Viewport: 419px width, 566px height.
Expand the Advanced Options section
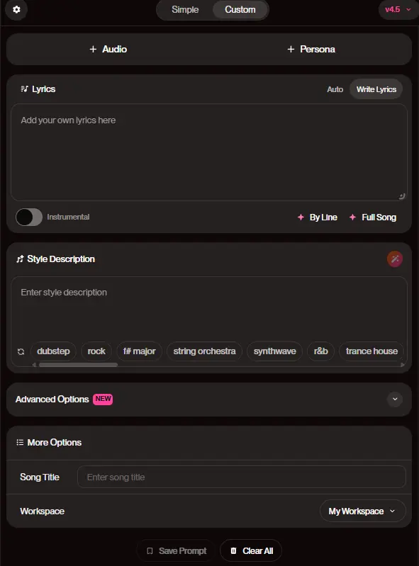click(x=395, y=400)
